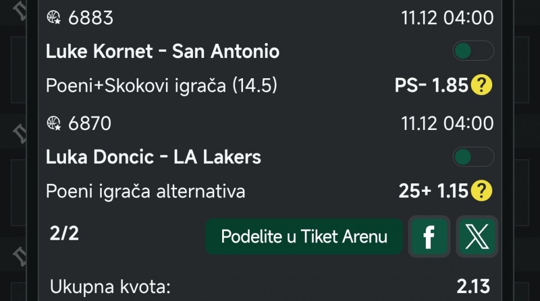The width and height of the screenshot is (540, 301).
Task: Select the Poeni+Skokovi igrača (14.5) market
Action: pos(161,86)
